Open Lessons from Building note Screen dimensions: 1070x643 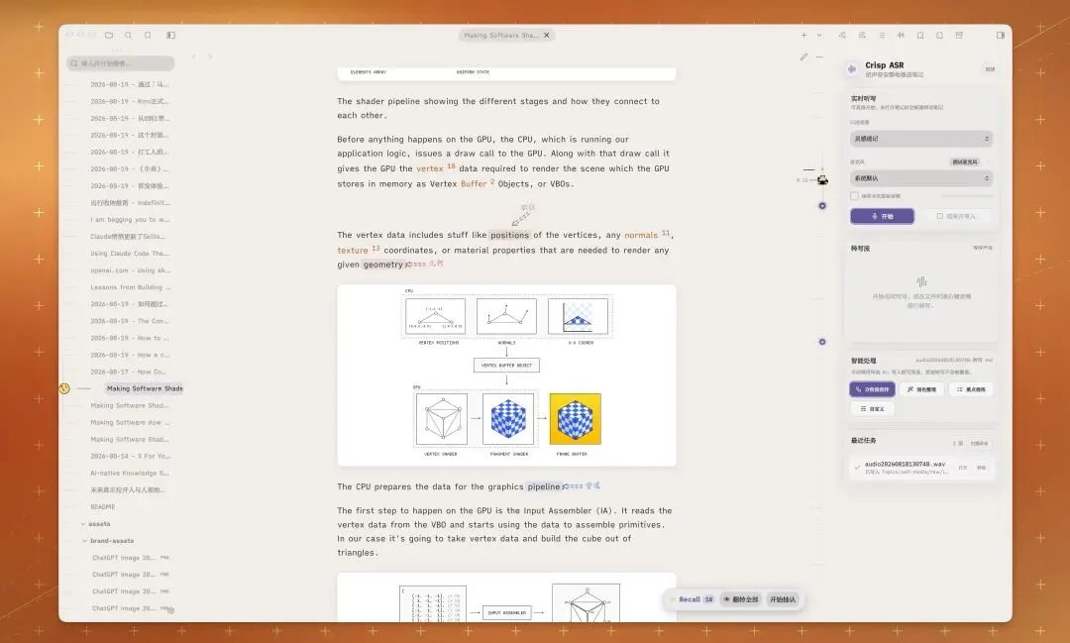[131, 287]
